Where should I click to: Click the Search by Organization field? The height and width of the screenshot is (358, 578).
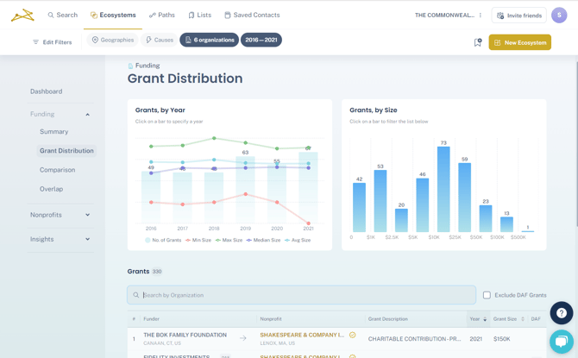point(302,295)
